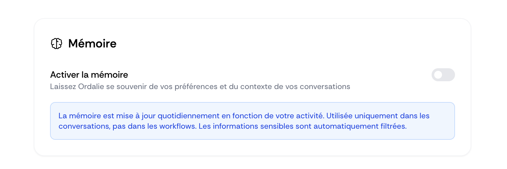
Task: Click the description starting with "Laissez Ordalie"
Action: tap(200, 87)
